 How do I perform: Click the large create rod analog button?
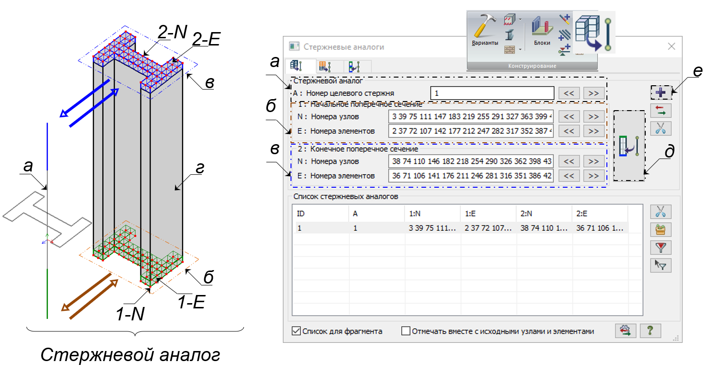pos(628,146)
